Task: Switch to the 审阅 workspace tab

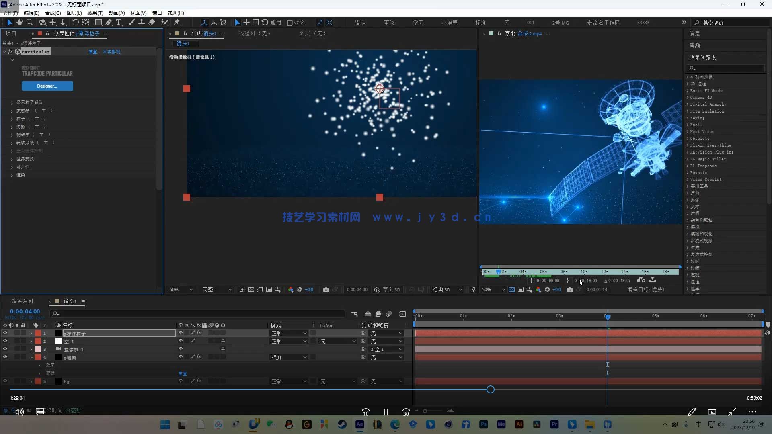Action: point(389,23)
